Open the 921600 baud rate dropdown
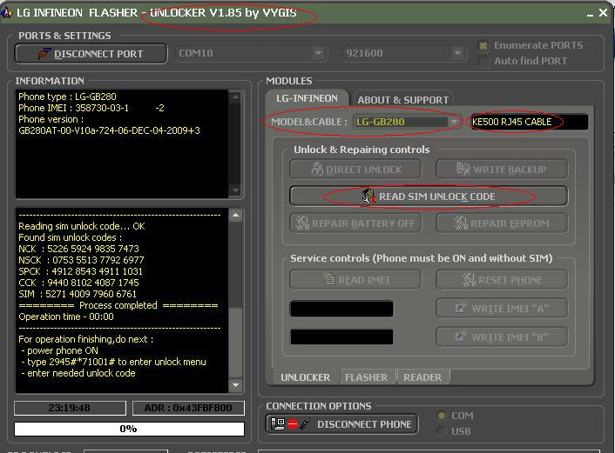 point(457,53)
